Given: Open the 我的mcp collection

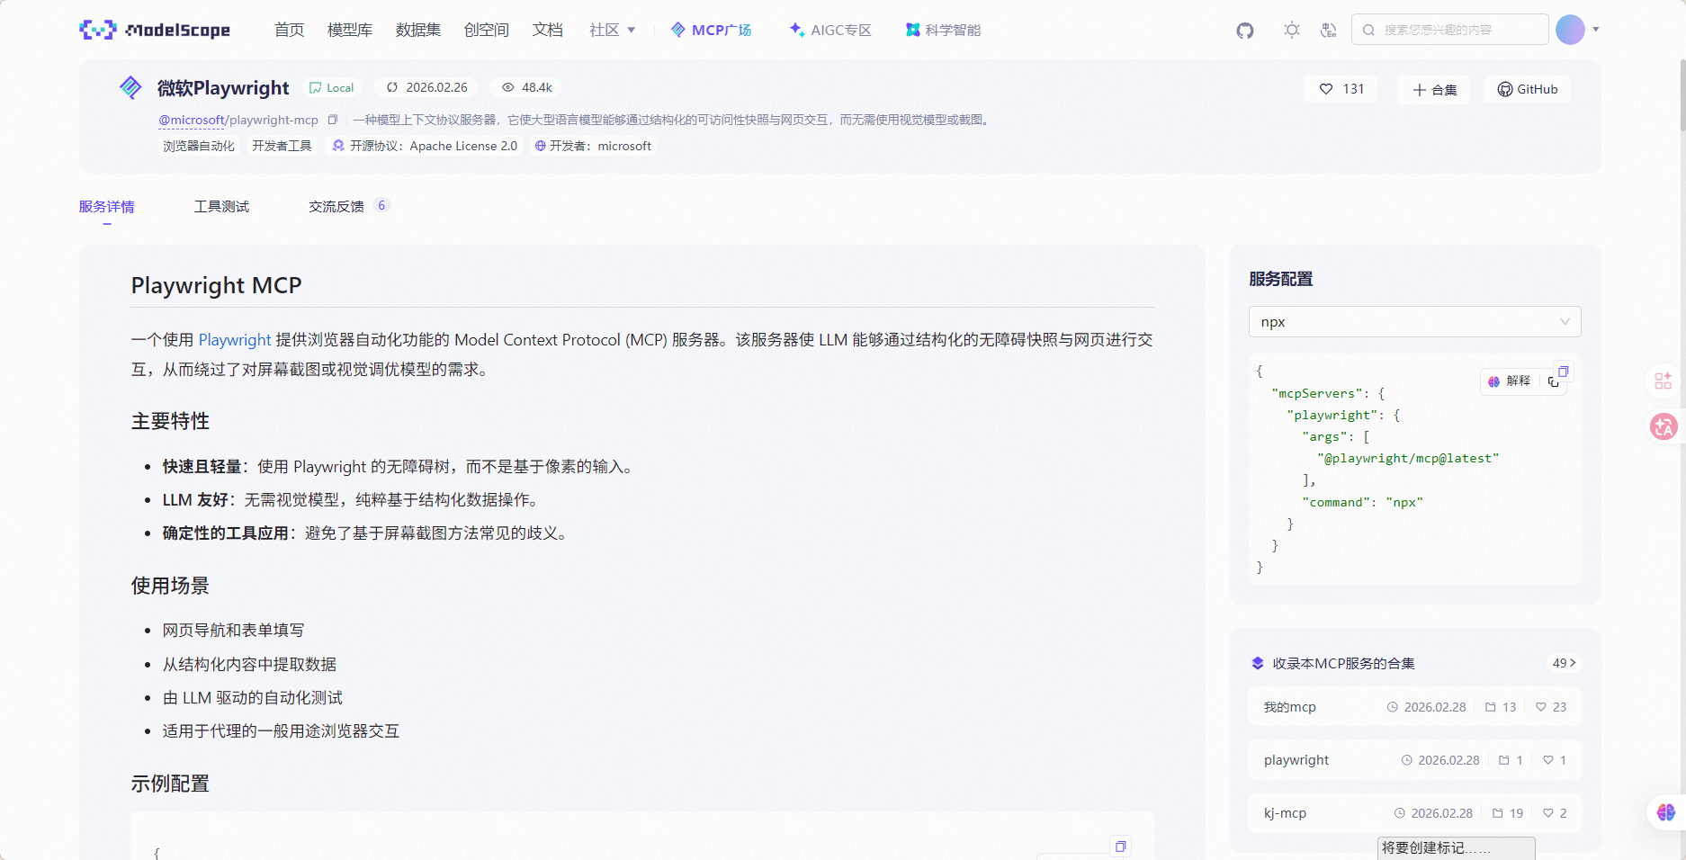Looking at the screenshot, I should [1414, 707].
